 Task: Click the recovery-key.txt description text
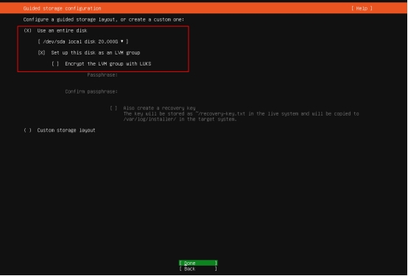tap(241, 113)
